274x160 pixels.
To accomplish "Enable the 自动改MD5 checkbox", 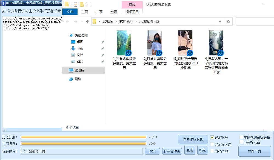I will pos(212,151).
